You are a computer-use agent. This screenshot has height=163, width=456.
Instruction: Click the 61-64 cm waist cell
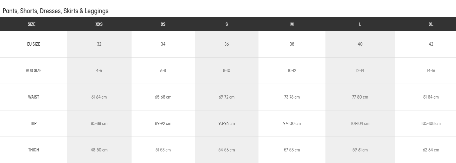coord(99,97)
